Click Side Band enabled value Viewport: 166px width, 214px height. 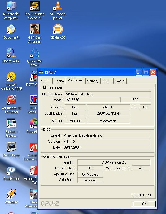pyautogui.click(x=90, y=180)
